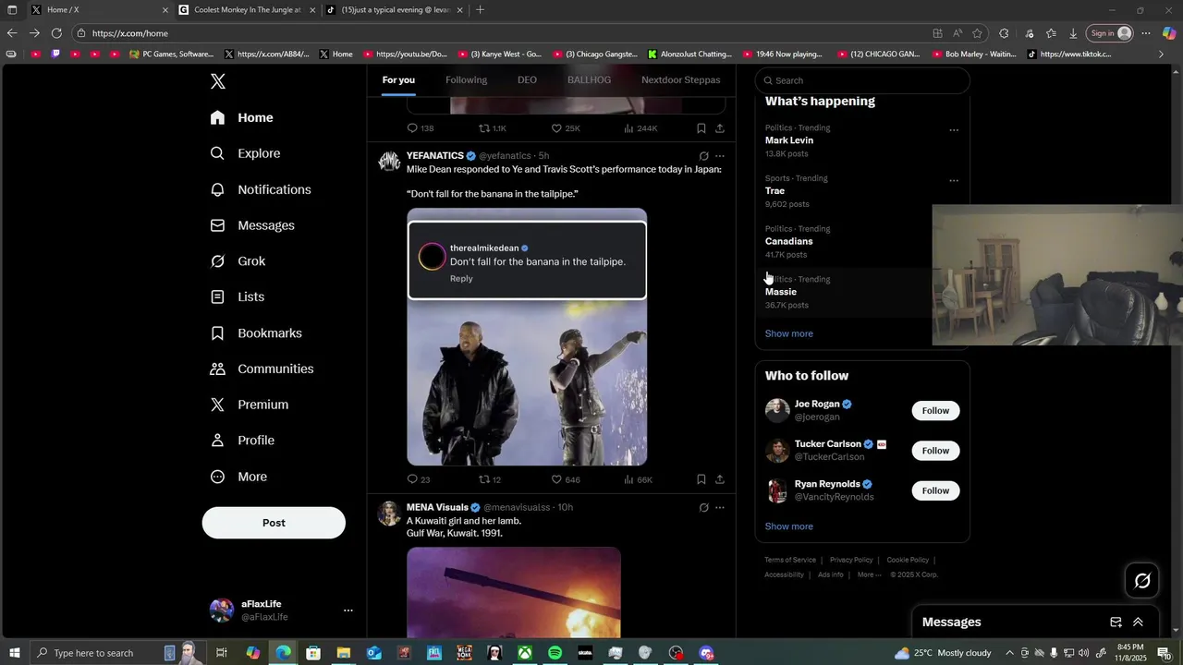Follow Tucker Carlson
This screenshot has width=1183, height=665.
click(x=935, y=451)
